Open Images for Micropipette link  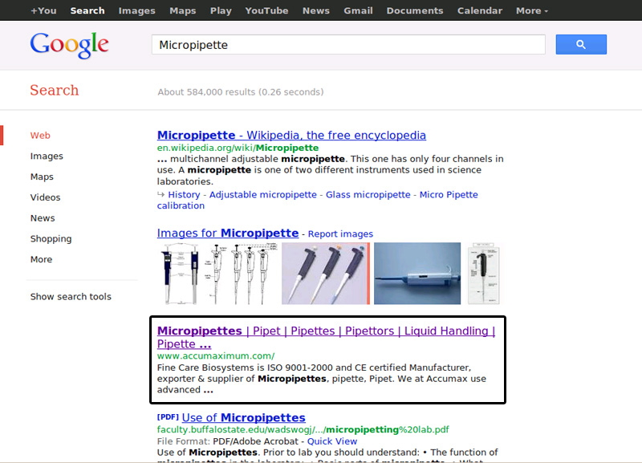[228, 233]
